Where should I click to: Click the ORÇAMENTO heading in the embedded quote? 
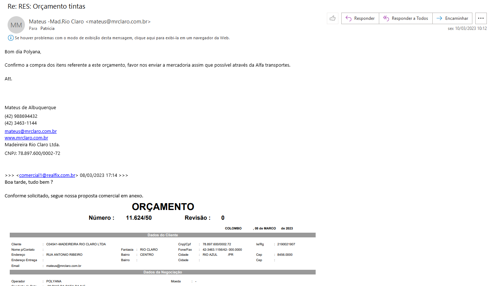163,207
